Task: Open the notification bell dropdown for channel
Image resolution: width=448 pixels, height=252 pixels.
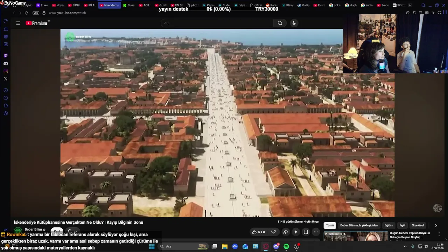Action: pos(72,232)
